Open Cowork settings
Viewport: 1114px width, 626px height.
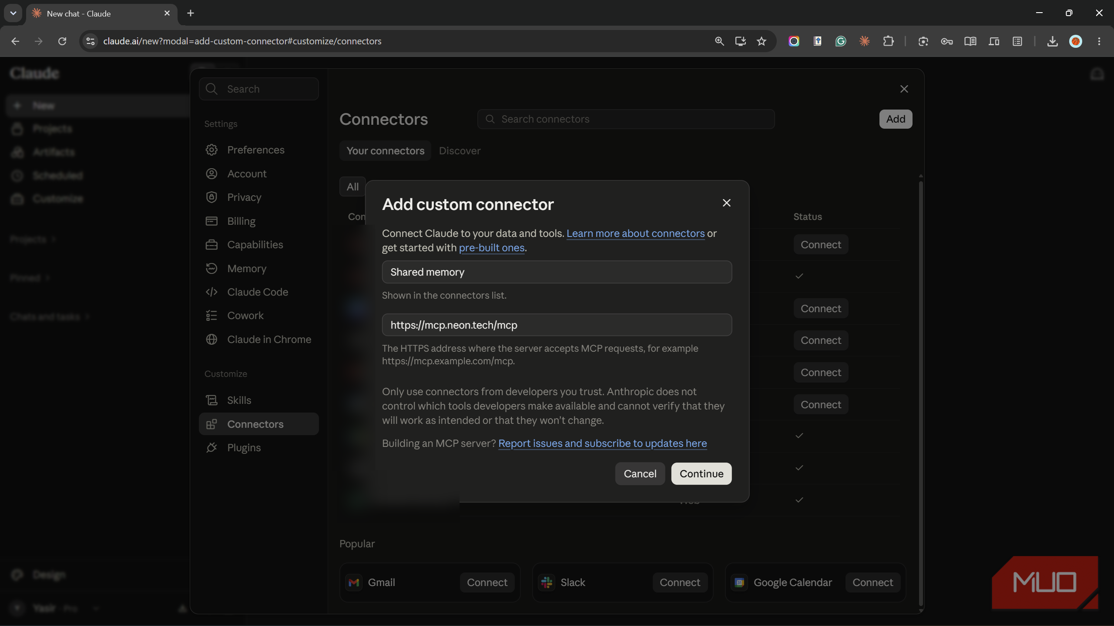point(259,316)
